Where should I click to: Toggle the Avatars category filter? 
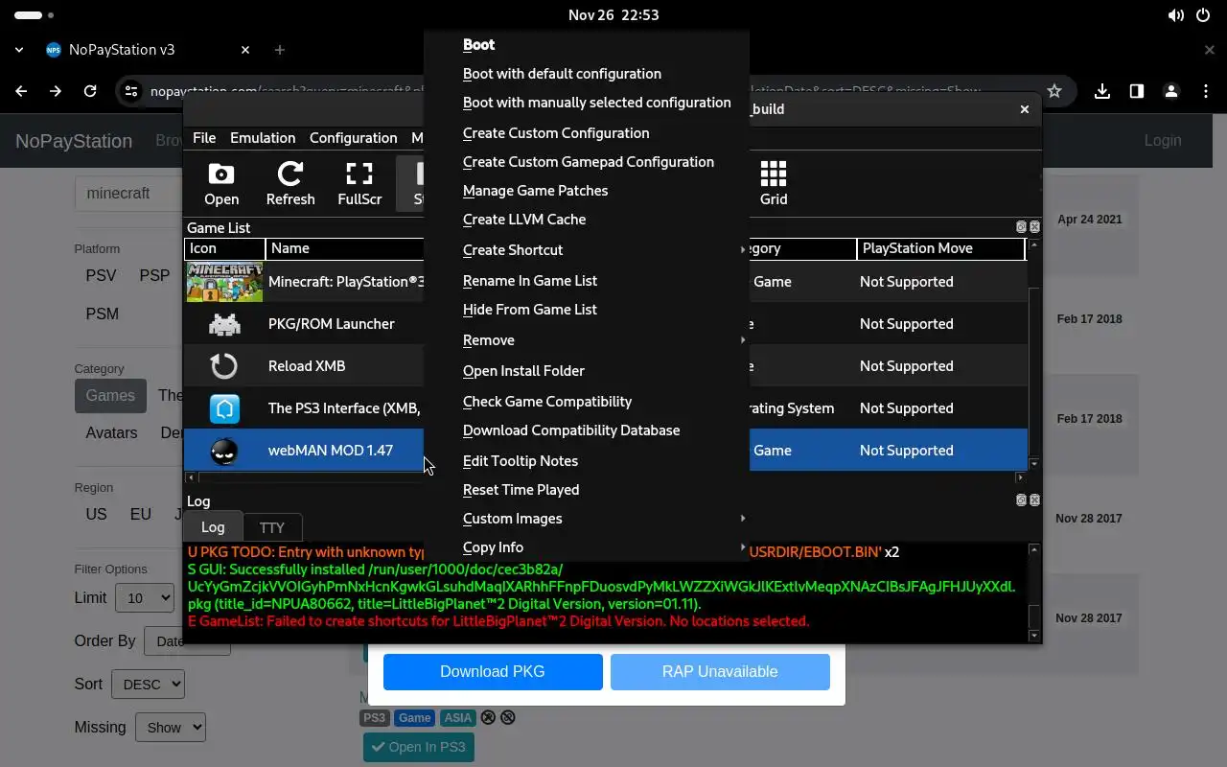coord(111,432)
